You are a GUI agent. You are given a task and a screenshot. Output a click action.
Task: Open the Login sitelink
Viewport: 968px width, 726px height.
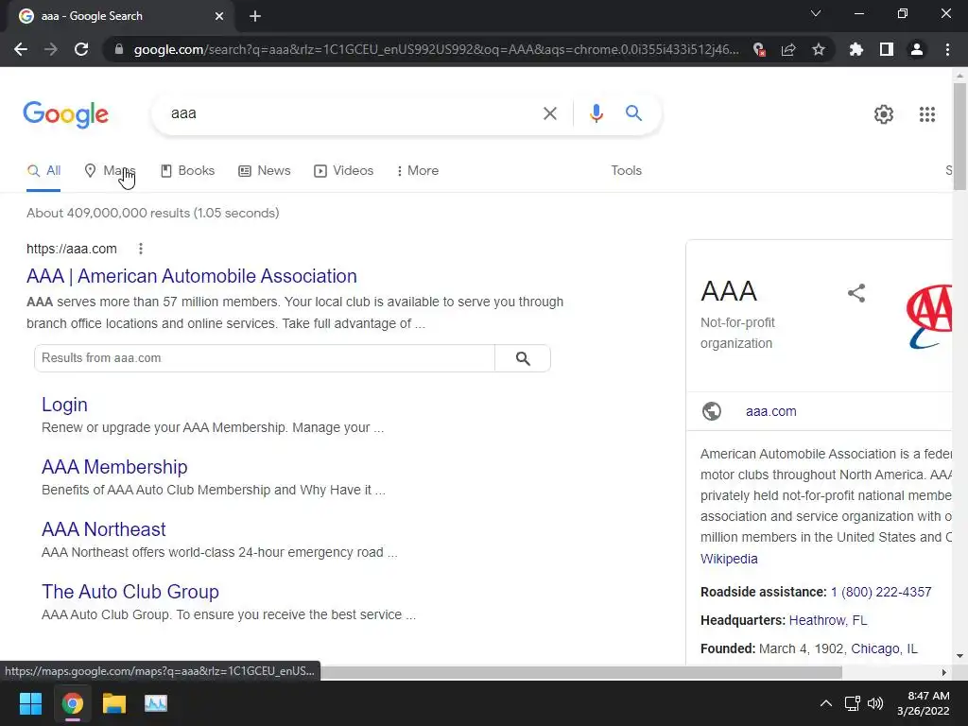pos(65,405)
